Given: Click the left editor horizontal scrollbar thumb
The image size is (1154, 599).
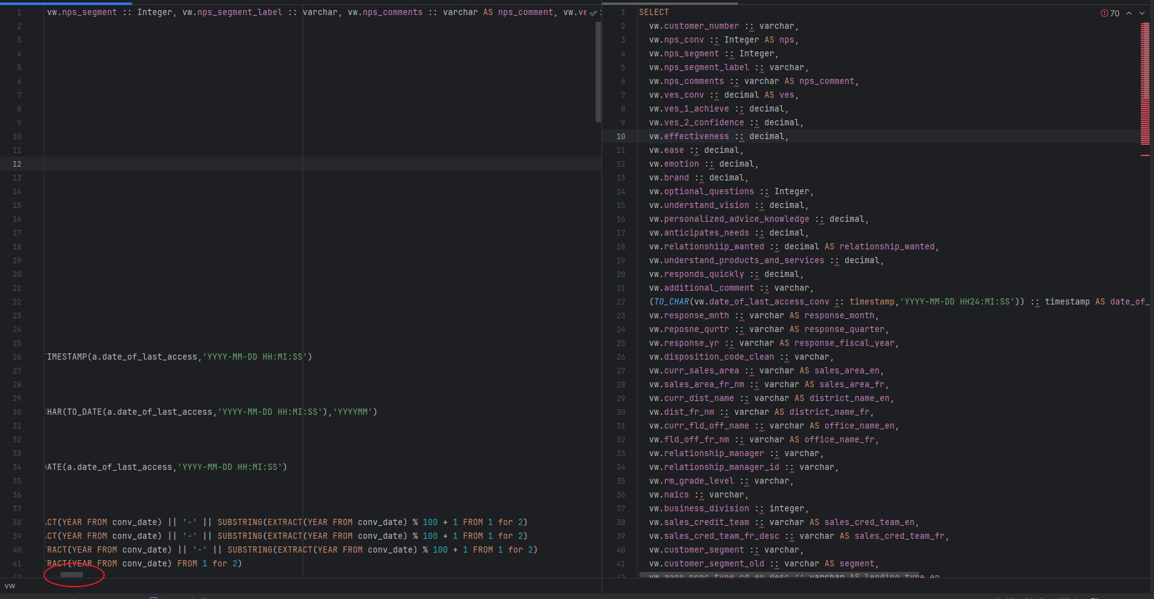Looking at the screenshot, I should [x=71, y=575].
